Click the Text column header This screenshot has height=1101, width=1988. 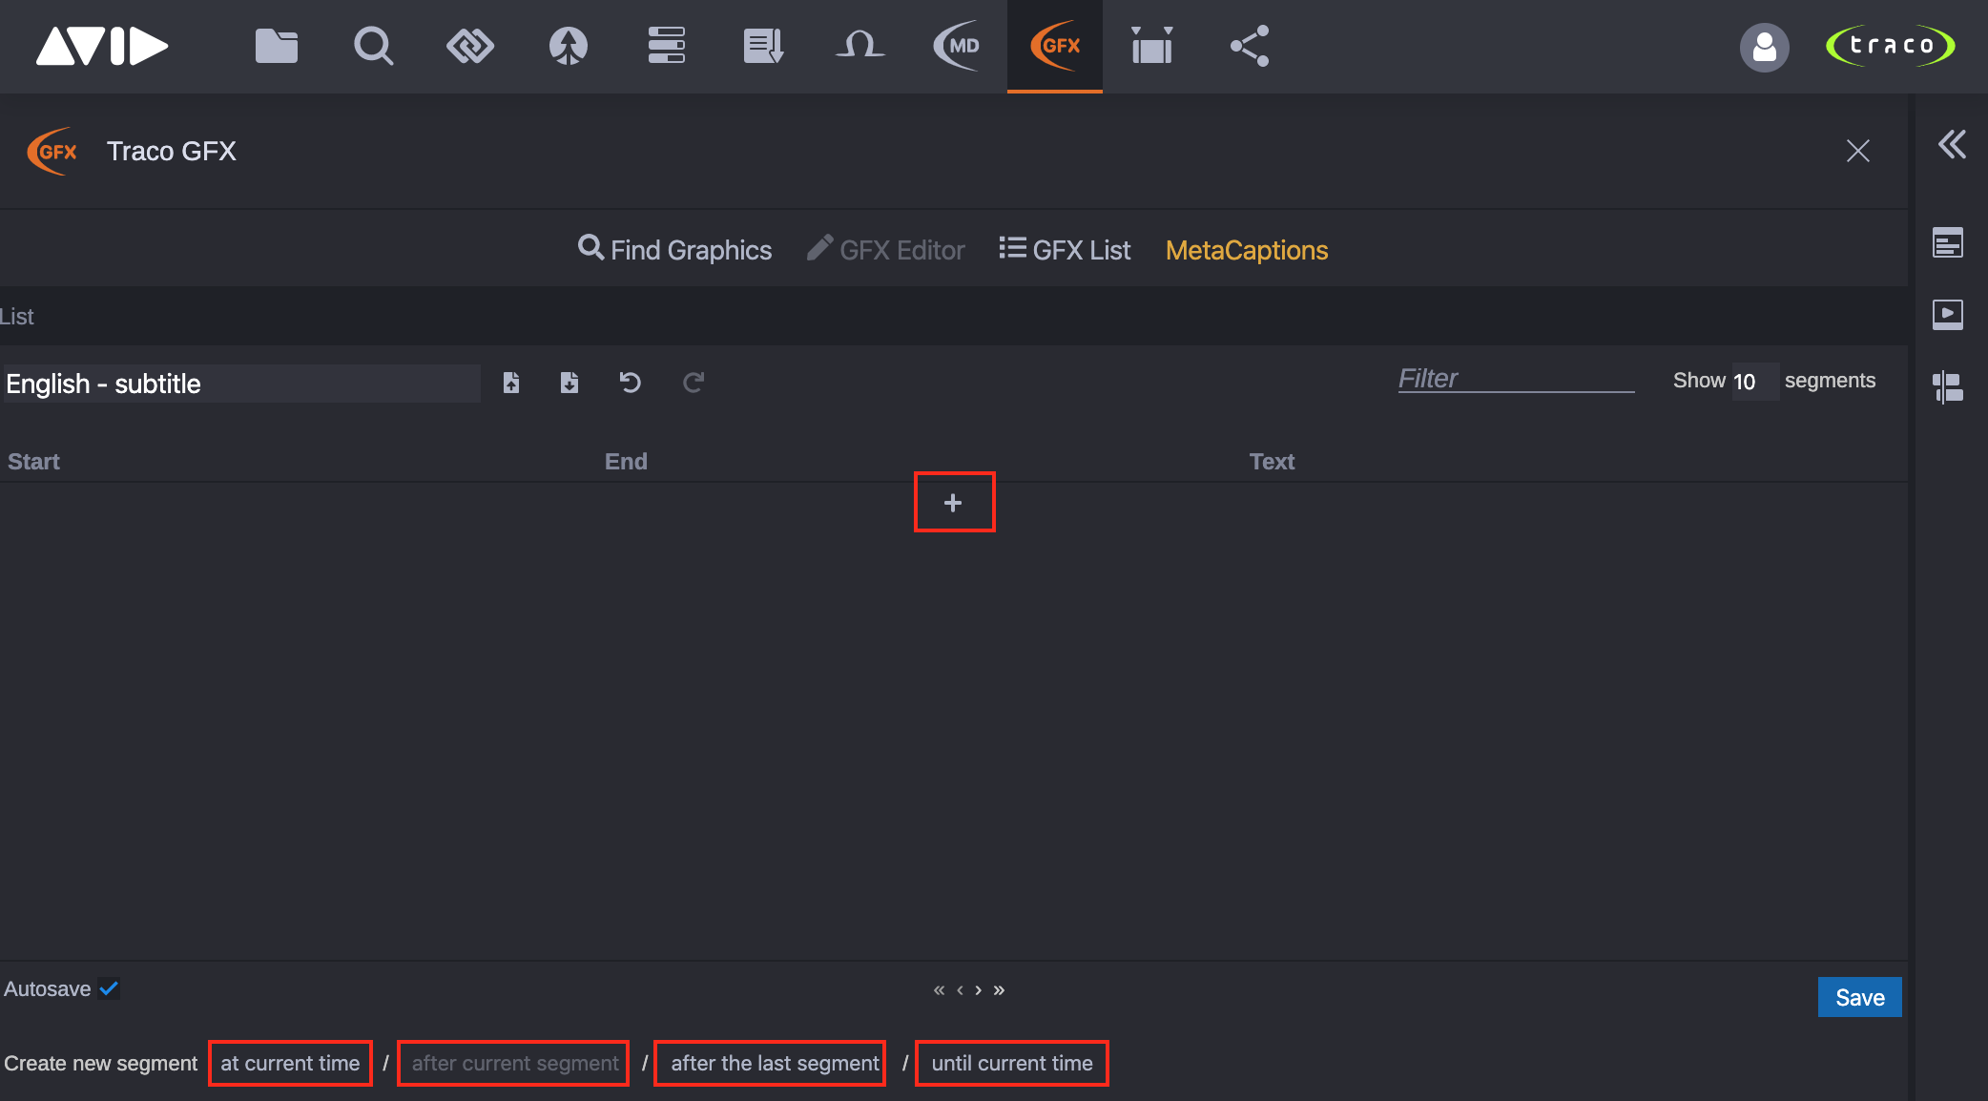(1272, 462)
